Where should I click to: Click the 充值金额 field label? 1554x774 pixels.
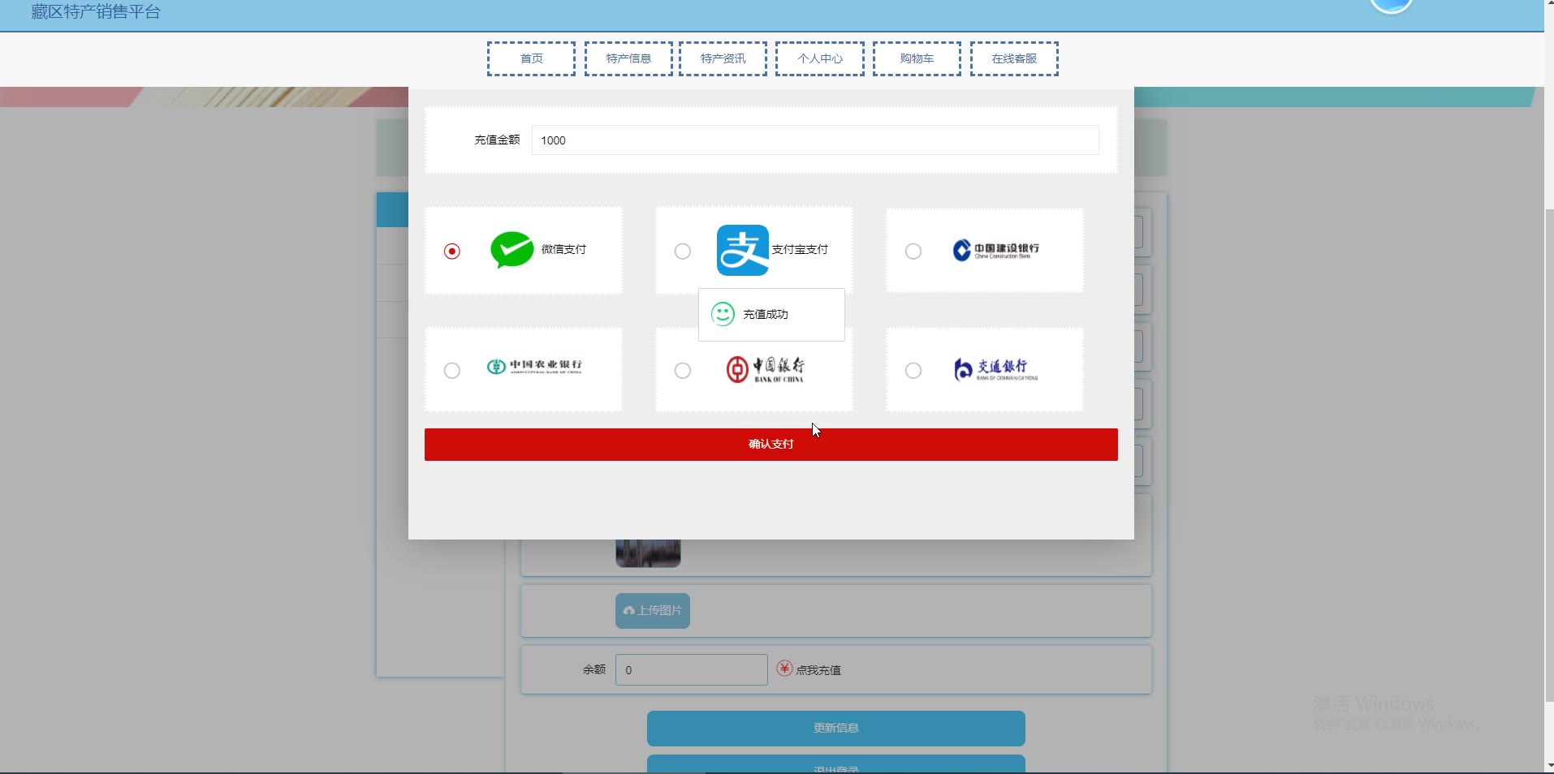497,140
